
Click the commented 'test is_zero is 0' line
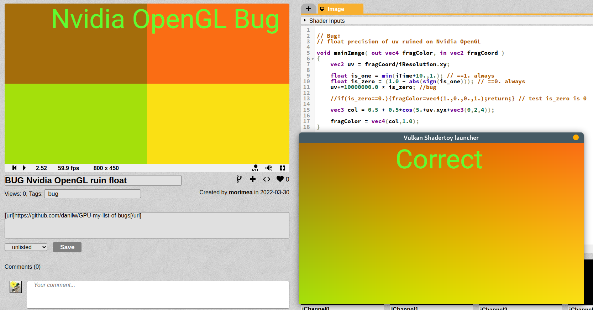458,99
